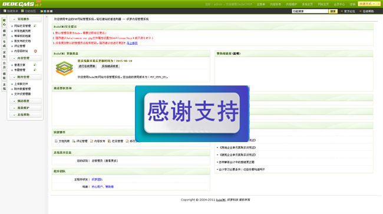Collapse the 附件管理 sidebar section
The width and height of the screenshot is (383, 214).
click(25, 77)
